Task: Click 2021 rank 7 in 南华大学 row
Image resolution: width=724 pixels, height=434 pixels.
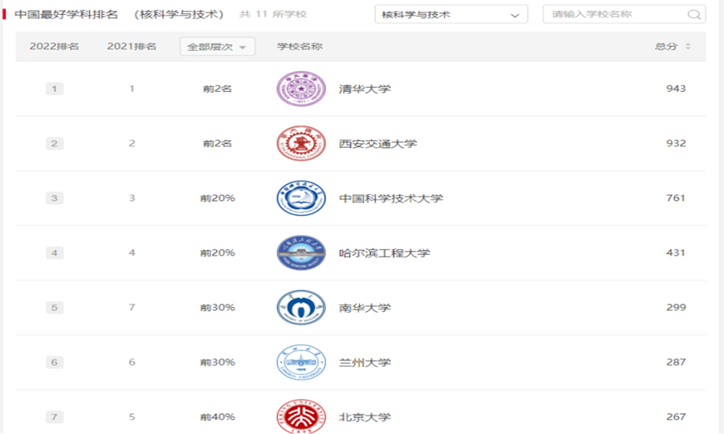Action: tap(131, 307)
